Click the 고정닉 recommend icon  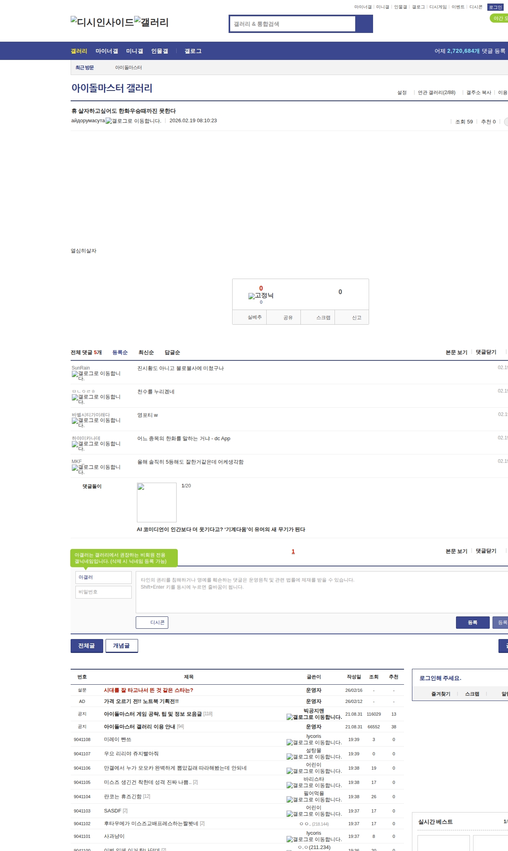pos(261,296)
